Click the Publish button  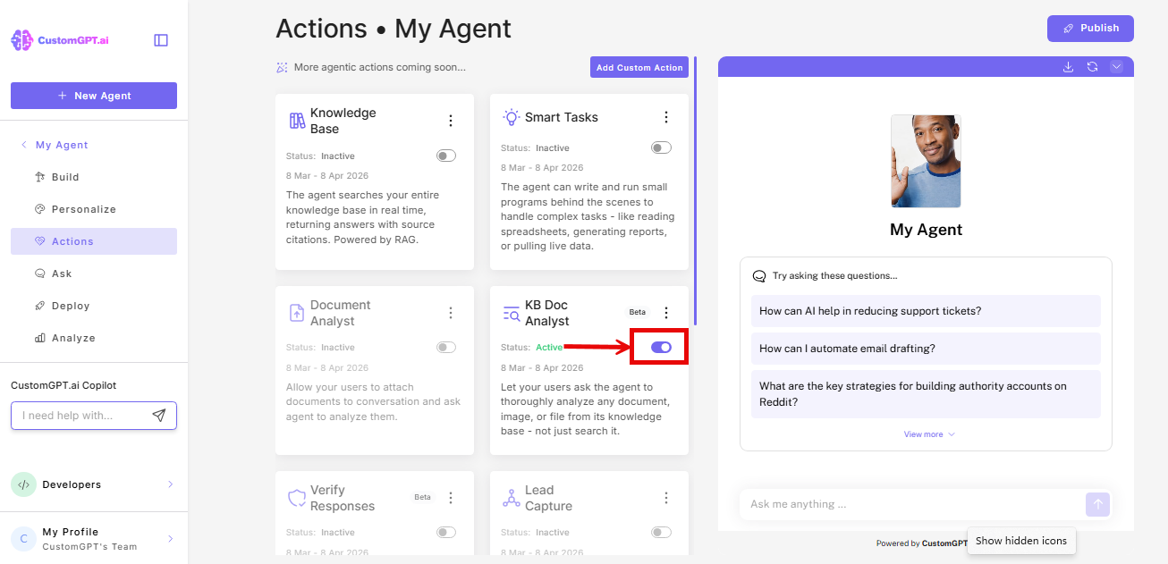1090,28
